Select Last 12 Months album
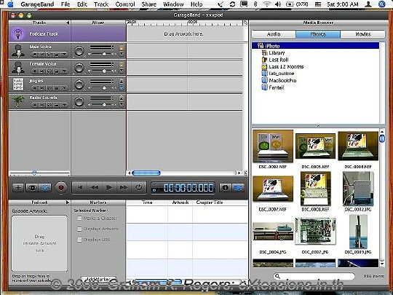The image size is (393, 295). 282,67
